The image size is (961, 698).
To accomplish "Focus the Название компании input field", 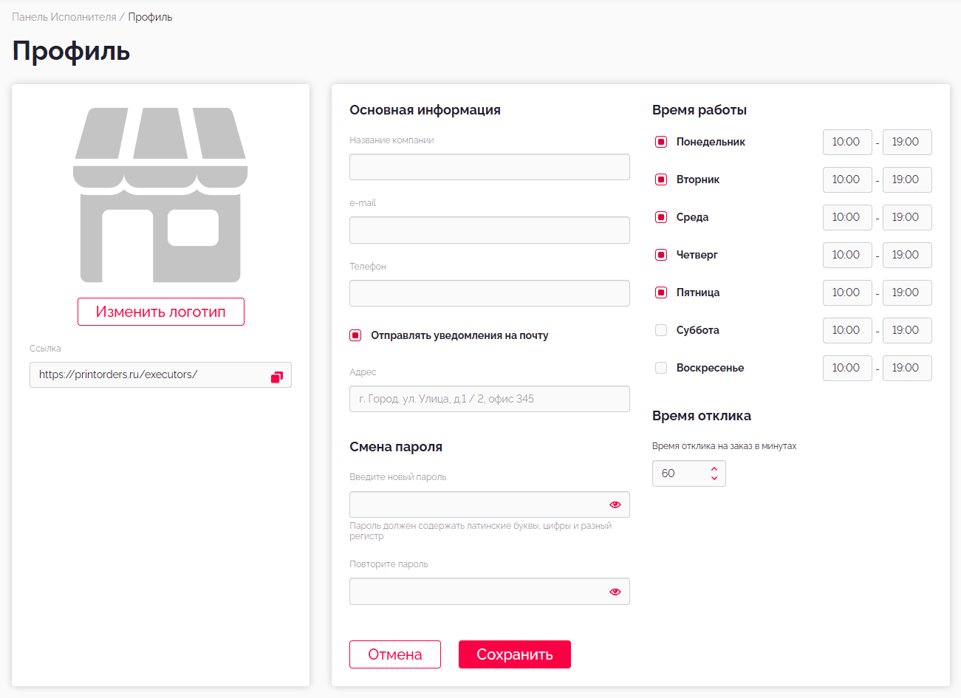I will coord(489,167).
